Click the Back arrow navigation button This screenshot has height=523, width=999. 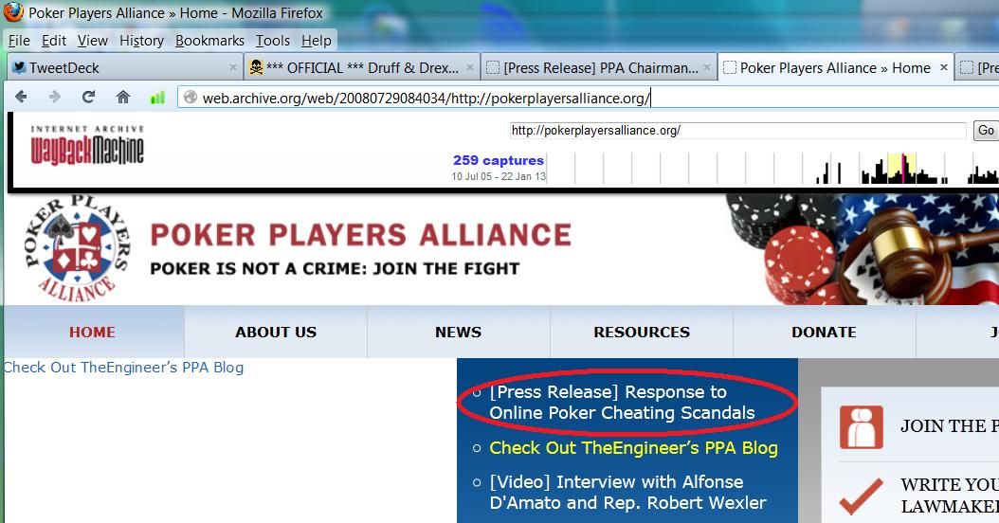coord(21,97)
